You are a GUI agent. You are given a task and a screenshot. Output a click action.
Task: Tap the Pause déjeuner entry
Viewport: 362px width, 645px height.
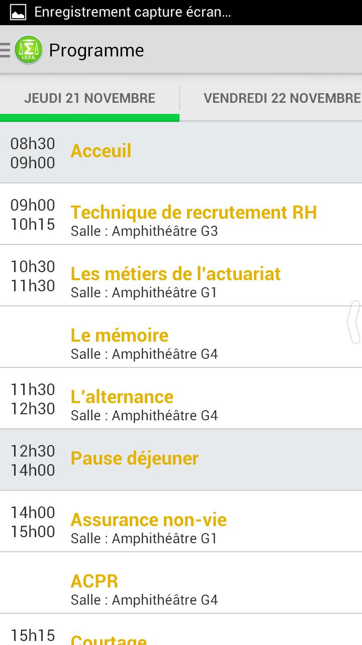pyautogui.click(x=135, y=459)
